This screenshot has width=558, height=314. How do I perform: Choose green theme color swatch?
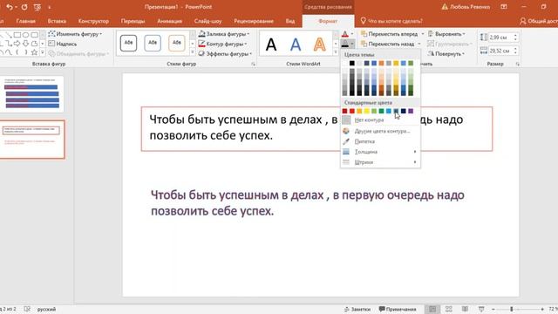tap(411, 63)
